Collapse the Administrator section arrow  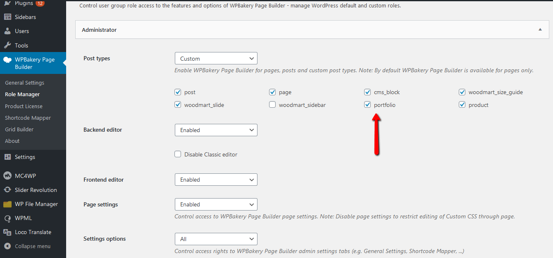[x=540, y=30]
